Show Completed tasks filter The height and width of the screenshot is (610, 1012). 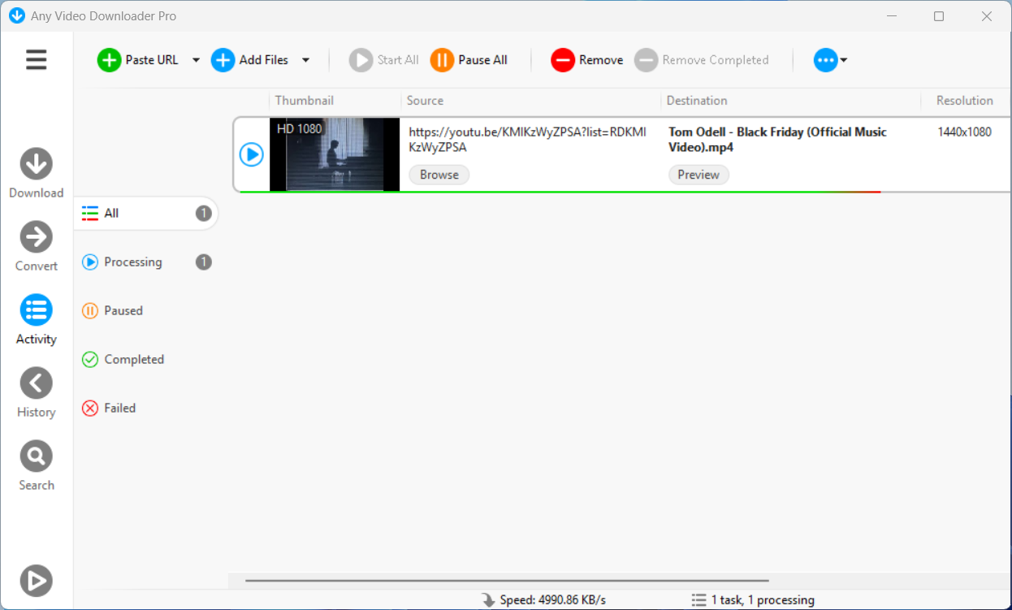pyautogui.click(x=133, y=360)
